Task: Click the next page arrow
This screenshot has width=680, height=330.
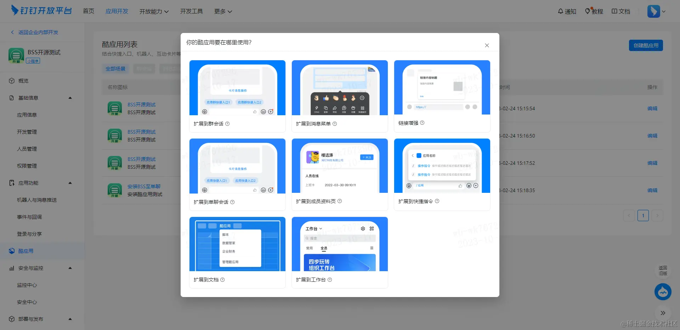Action: click(657, 216)
